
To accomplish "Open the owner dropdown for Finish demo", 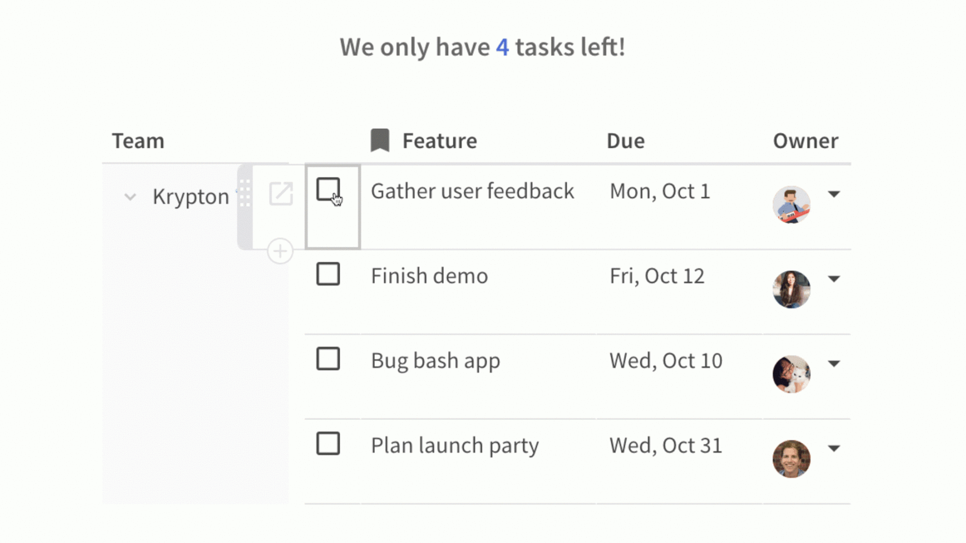I will [834, 279].
